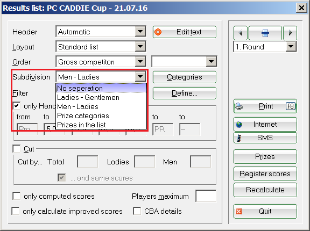310x231 pixels.
Task: Open the 1. Round dropdown
Action: (x=291, y=47)
